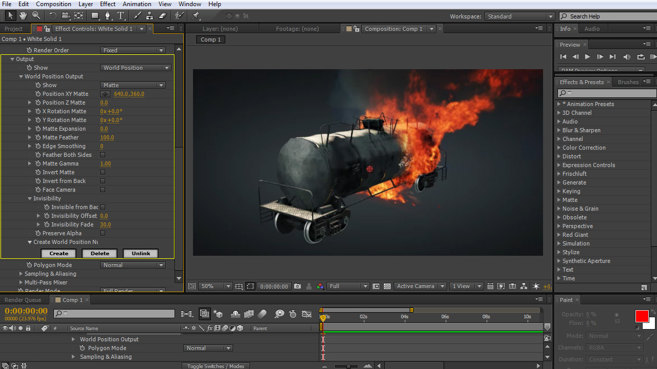
Task: Open the Animation menu
Action: [137, 4]
